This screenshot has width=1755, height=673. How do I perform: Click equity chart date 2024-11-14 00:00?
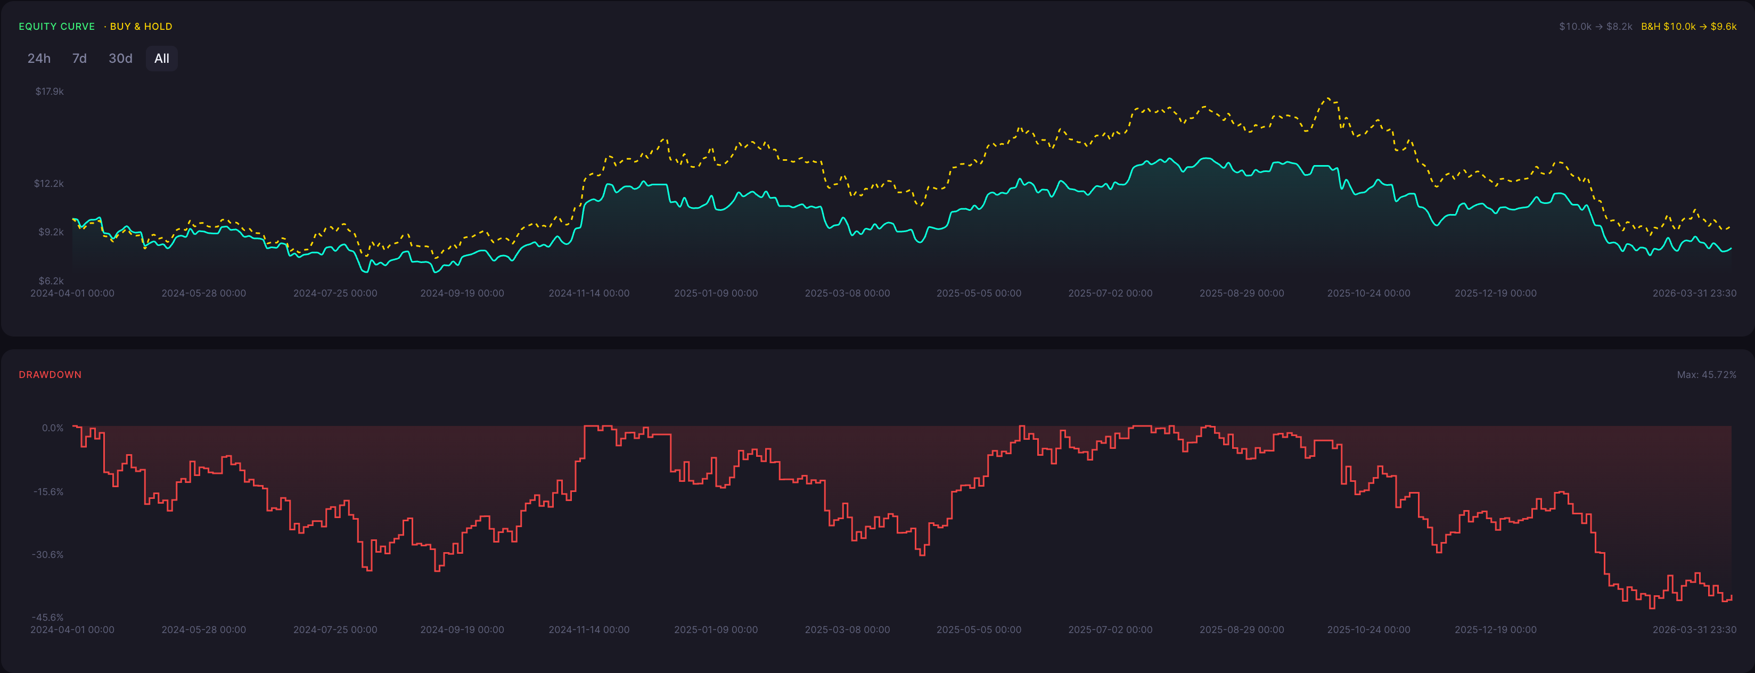589,293
